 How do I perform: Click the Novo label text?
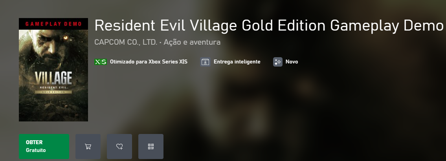click(292, 62)
